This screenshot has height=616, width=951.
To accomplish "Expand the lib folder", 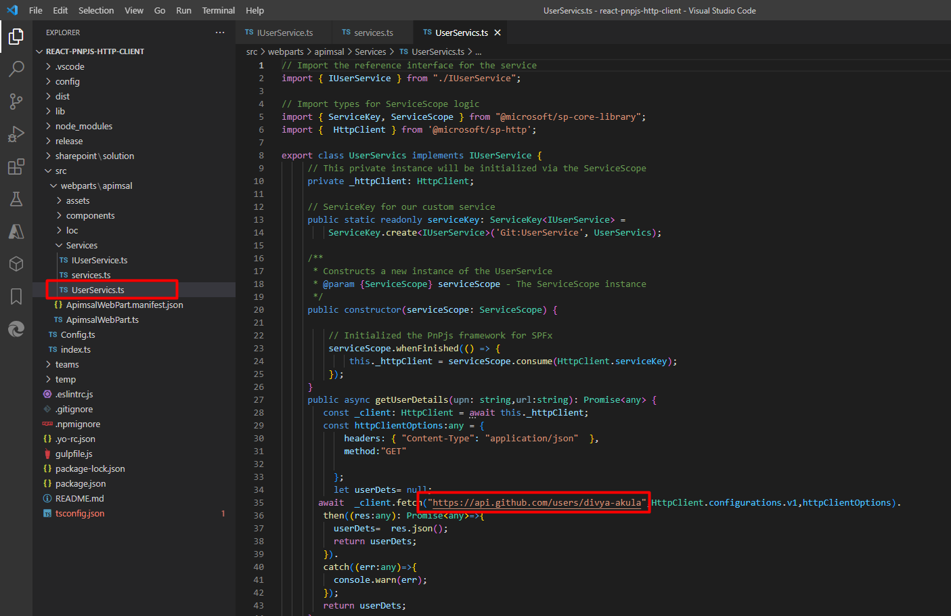I will click(134, 111).
